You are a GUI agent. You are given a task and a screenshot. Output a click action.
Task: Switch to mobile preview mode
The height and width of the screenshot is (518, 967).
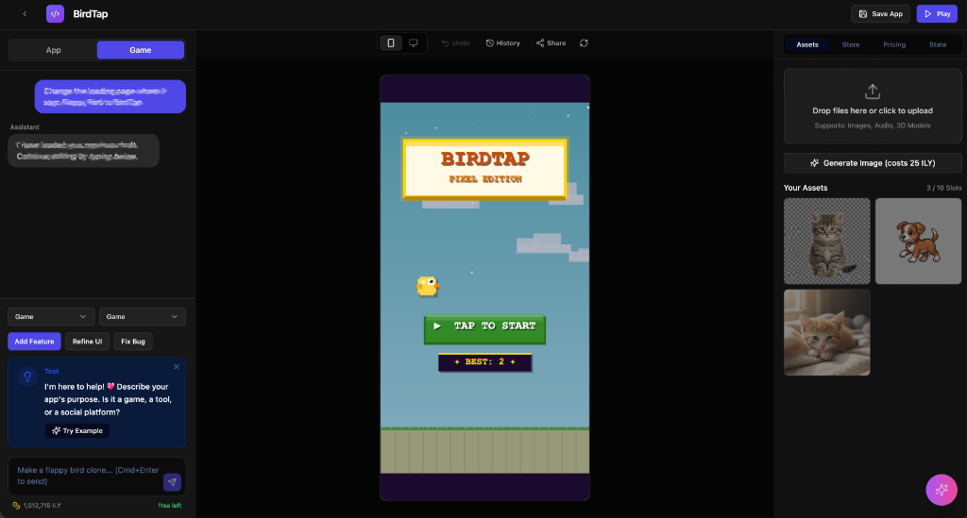(x=391, y=43)
